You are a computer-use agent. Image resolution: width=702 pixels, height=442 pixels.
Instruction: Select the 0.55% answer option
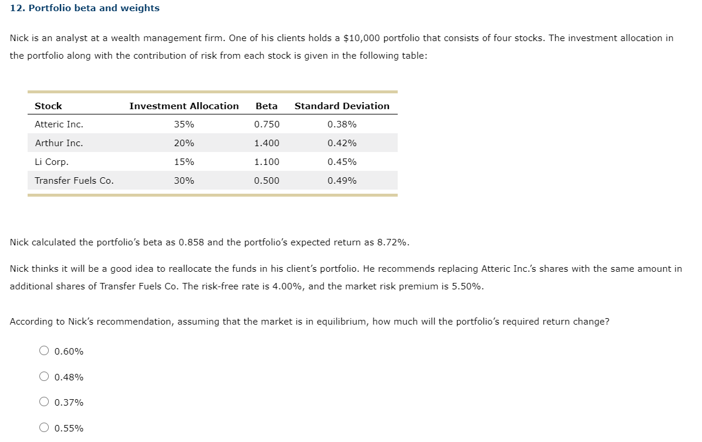pos(44,427)
